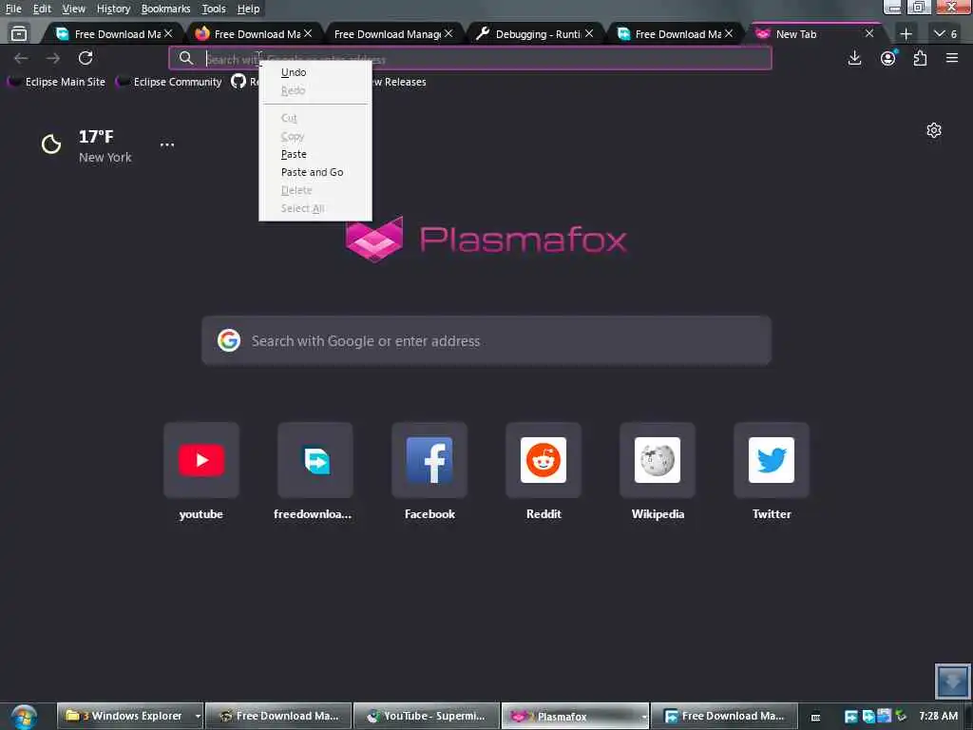Screen dimensions: 973x730
Task: Open the partially hidden Releases bookmark
Action: 399,82
